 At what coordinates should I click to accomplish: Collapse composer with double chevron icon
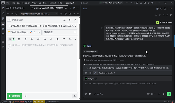point(70,20)
